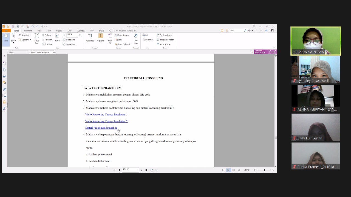Expand the Clipboard dropdown arrow
351x197 pixels.
pos(30,40)
